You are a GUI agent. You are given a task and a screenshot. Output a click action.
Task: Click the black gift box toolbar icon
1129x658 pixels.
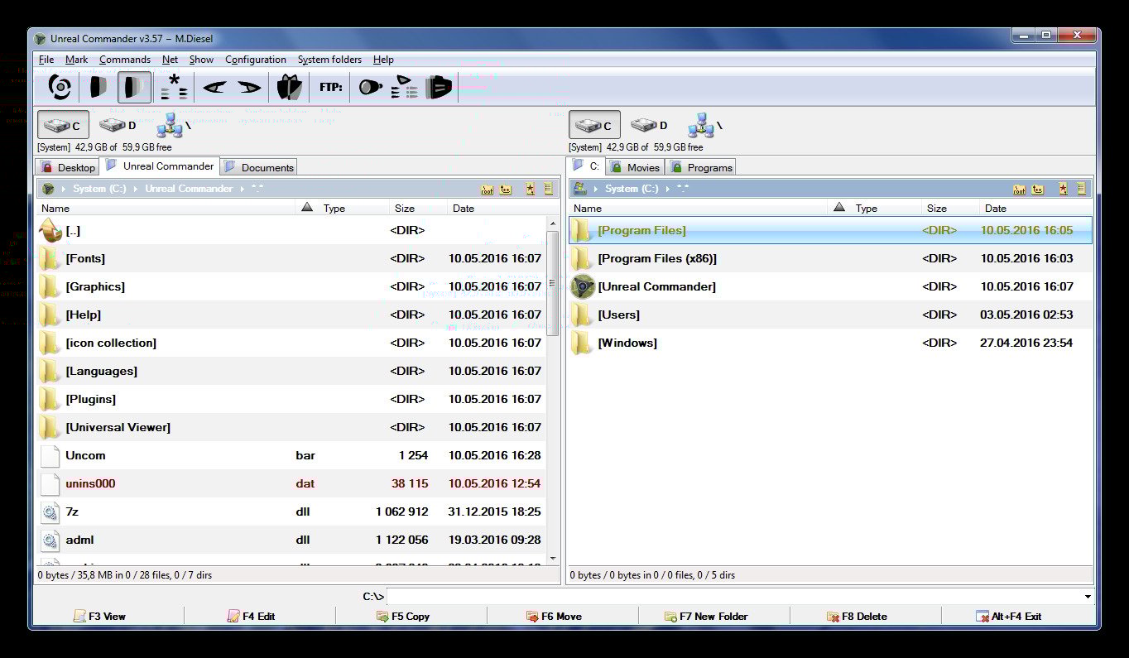(289, 87)
